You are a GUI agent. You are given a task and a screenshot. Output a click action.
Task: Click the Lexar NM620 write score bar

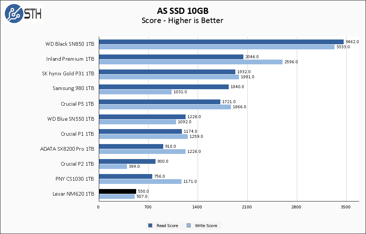tap(117, 197)
